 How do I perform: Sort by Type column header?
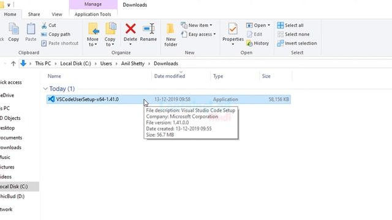[218, 76]
